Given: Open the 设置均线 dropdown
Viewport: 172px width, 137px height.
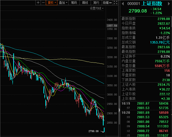Looking at the screenshot, I should pyautogui.click(x=97, y=8).
